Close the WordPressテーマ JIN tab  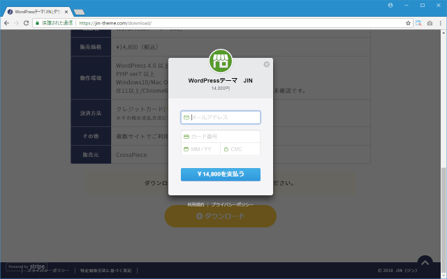tap(66, 12)
